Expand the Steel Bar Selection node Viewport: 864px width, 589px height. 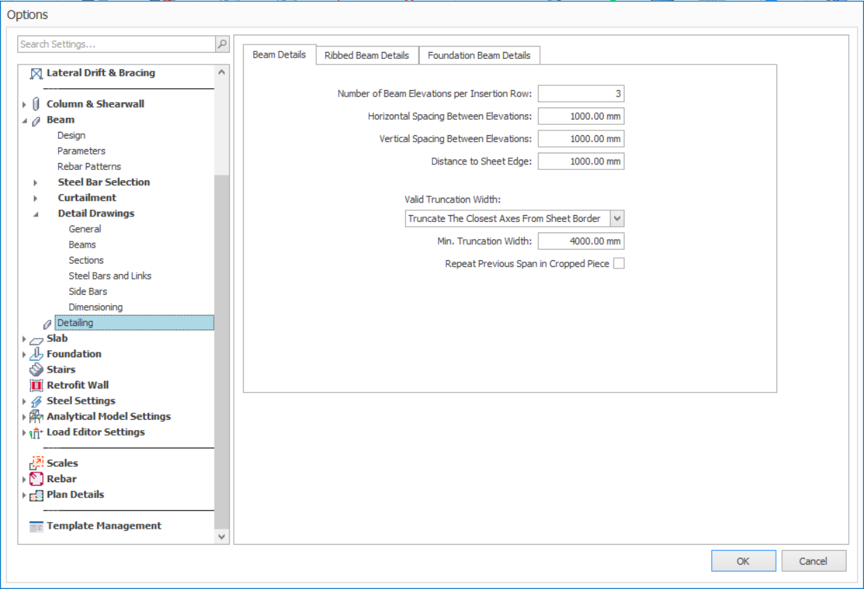click(x=36, y=182)
